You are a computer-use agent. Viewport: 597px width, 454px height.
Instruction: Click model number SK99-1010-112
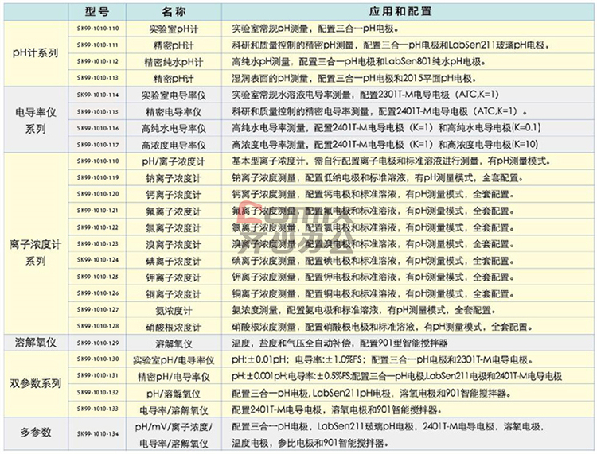[x=98, y=61]
